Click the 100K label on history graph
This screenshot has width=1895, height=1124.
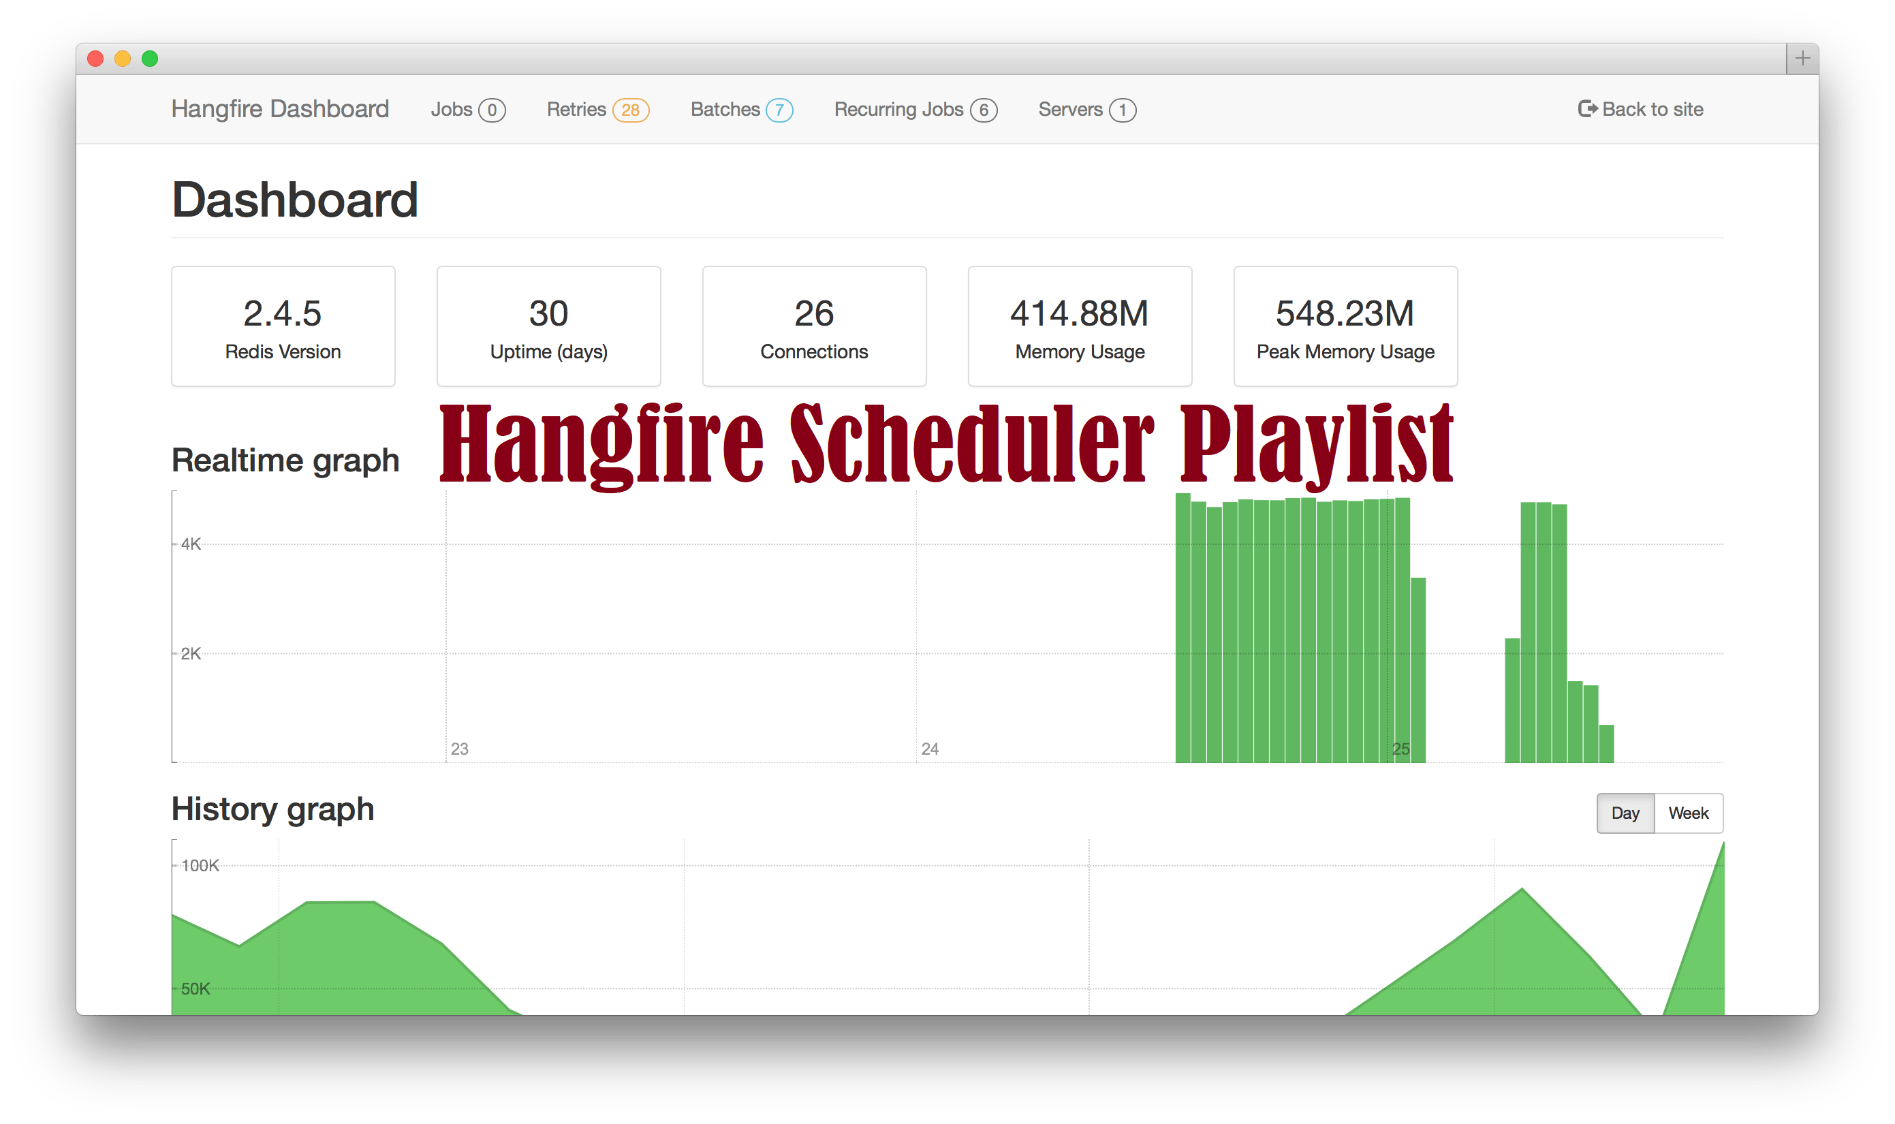[x=200, y=865]
